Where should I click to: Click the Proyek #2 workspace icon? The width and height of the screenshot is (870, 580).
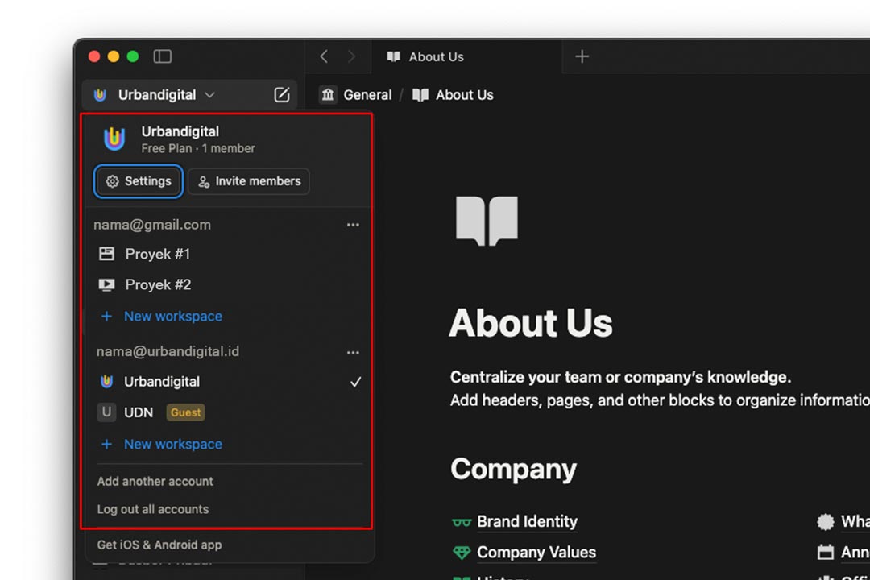(x=106, y=284)
